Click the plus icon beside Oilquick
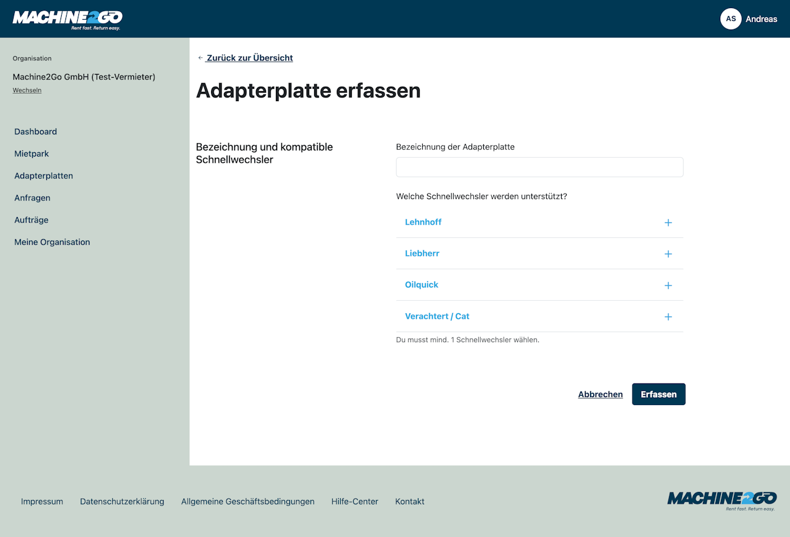This screenshot has height=537, width=790. point(668,285)
